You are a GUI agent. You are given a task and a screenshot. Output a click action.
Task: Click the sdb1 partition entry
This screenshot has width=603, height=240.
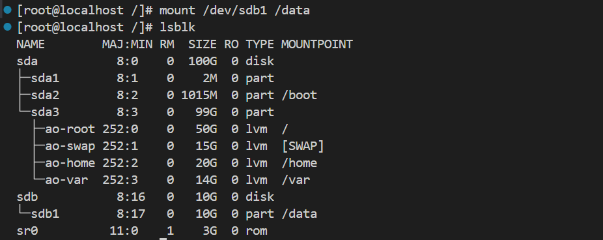[x=45, y=214]
